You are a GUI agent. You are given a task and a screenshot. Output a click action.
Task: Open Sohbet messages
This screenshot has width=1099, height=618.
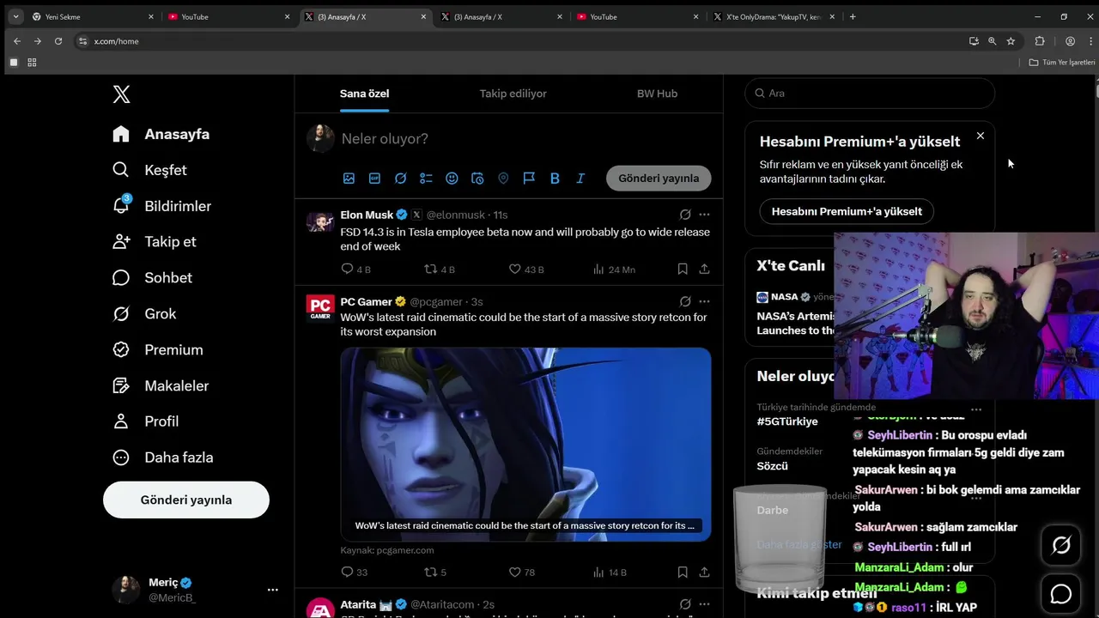(153, 278)
